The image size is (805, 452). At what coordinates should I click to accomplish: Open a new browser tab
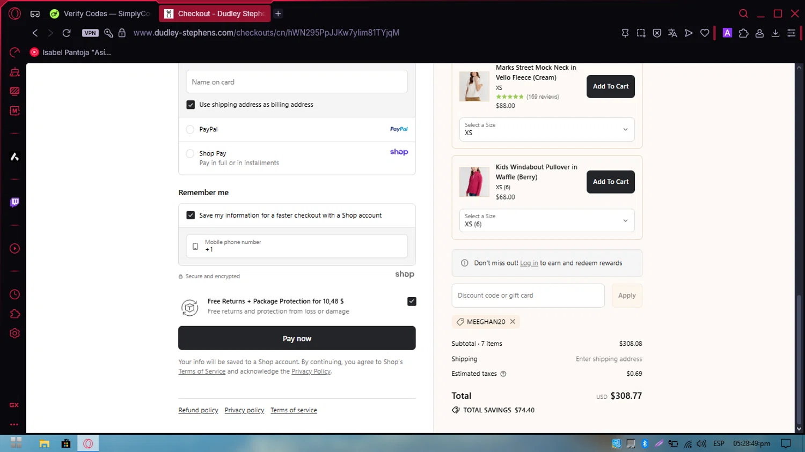278,13
